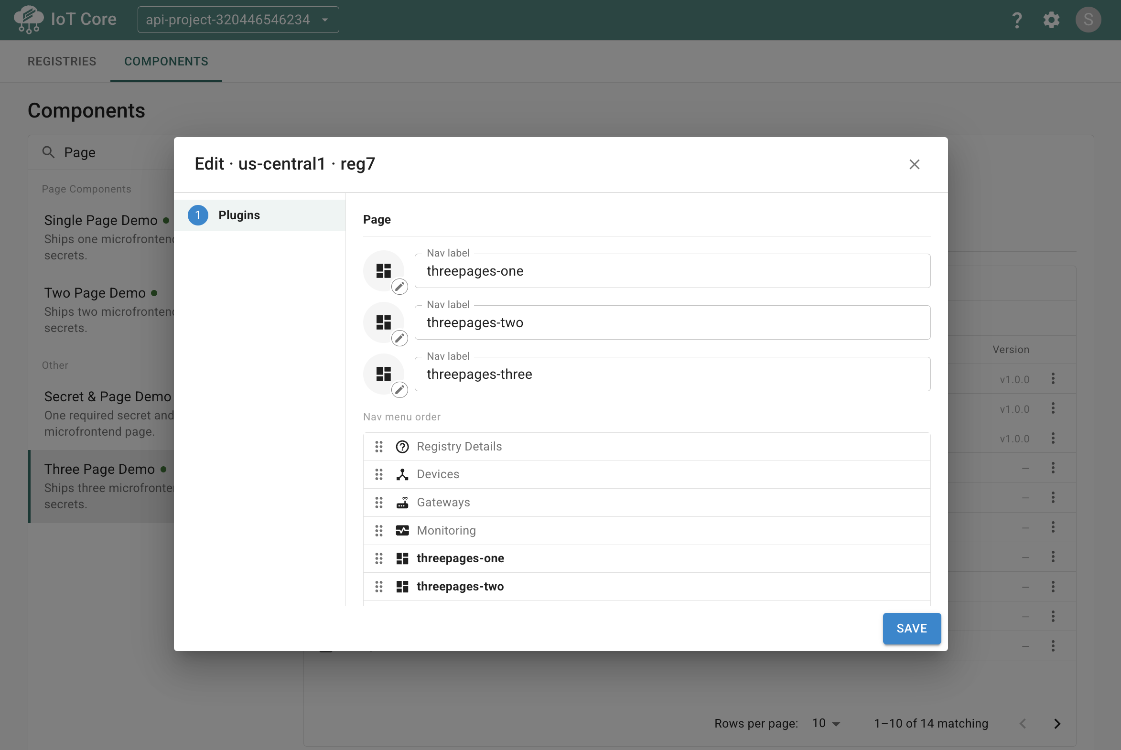Click the Gateways router icon

[x=402, y=503]
